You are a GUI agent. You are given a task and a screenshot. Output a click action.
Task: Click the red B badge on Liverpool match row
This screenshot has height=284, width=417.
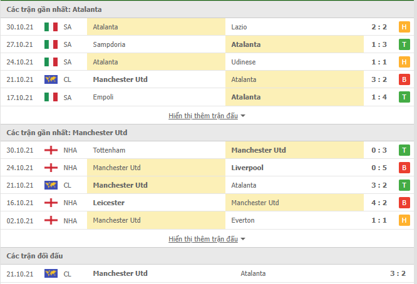click(x=404, y=168)
